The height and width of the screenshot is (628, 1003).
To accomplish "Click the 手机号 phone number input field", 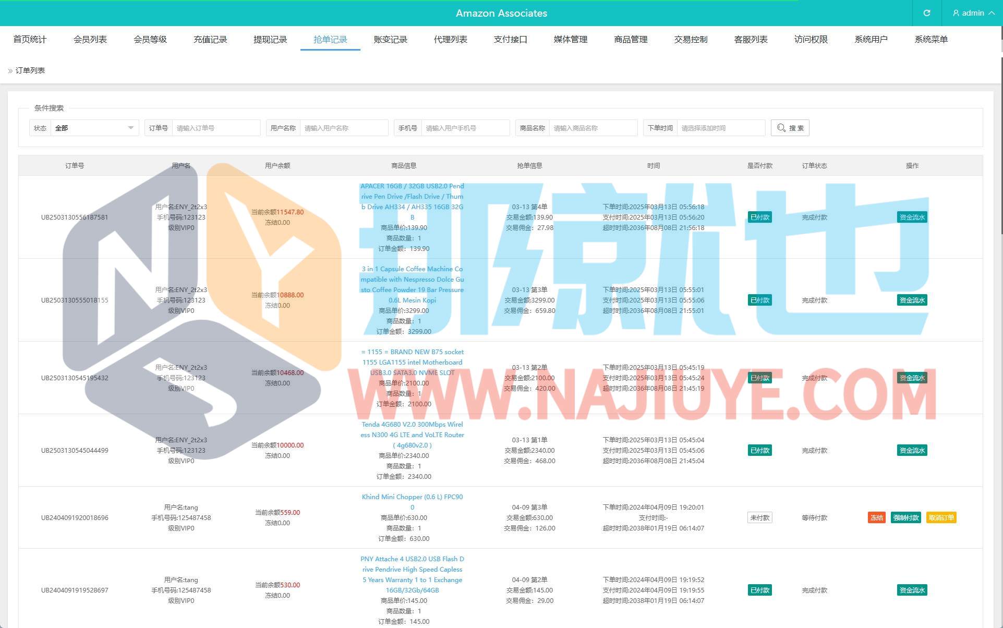I will pos(465,128).
